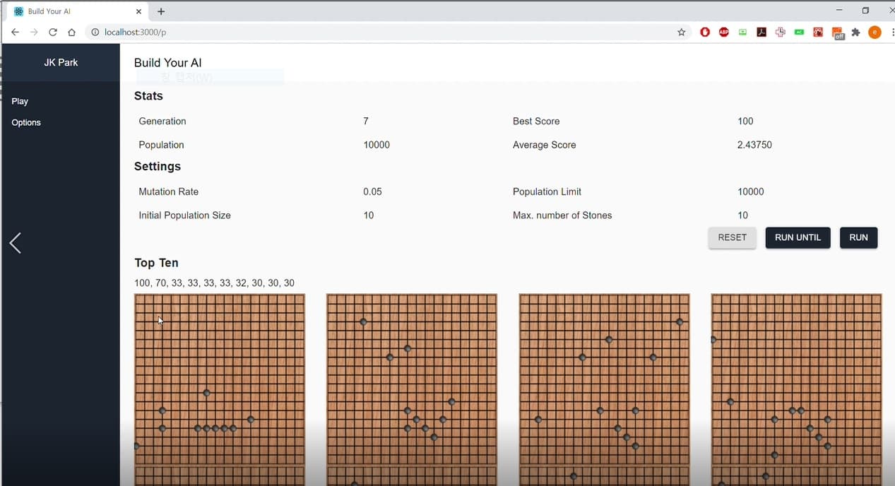Click the first Top Ten board thumbnail

[219, 389]
